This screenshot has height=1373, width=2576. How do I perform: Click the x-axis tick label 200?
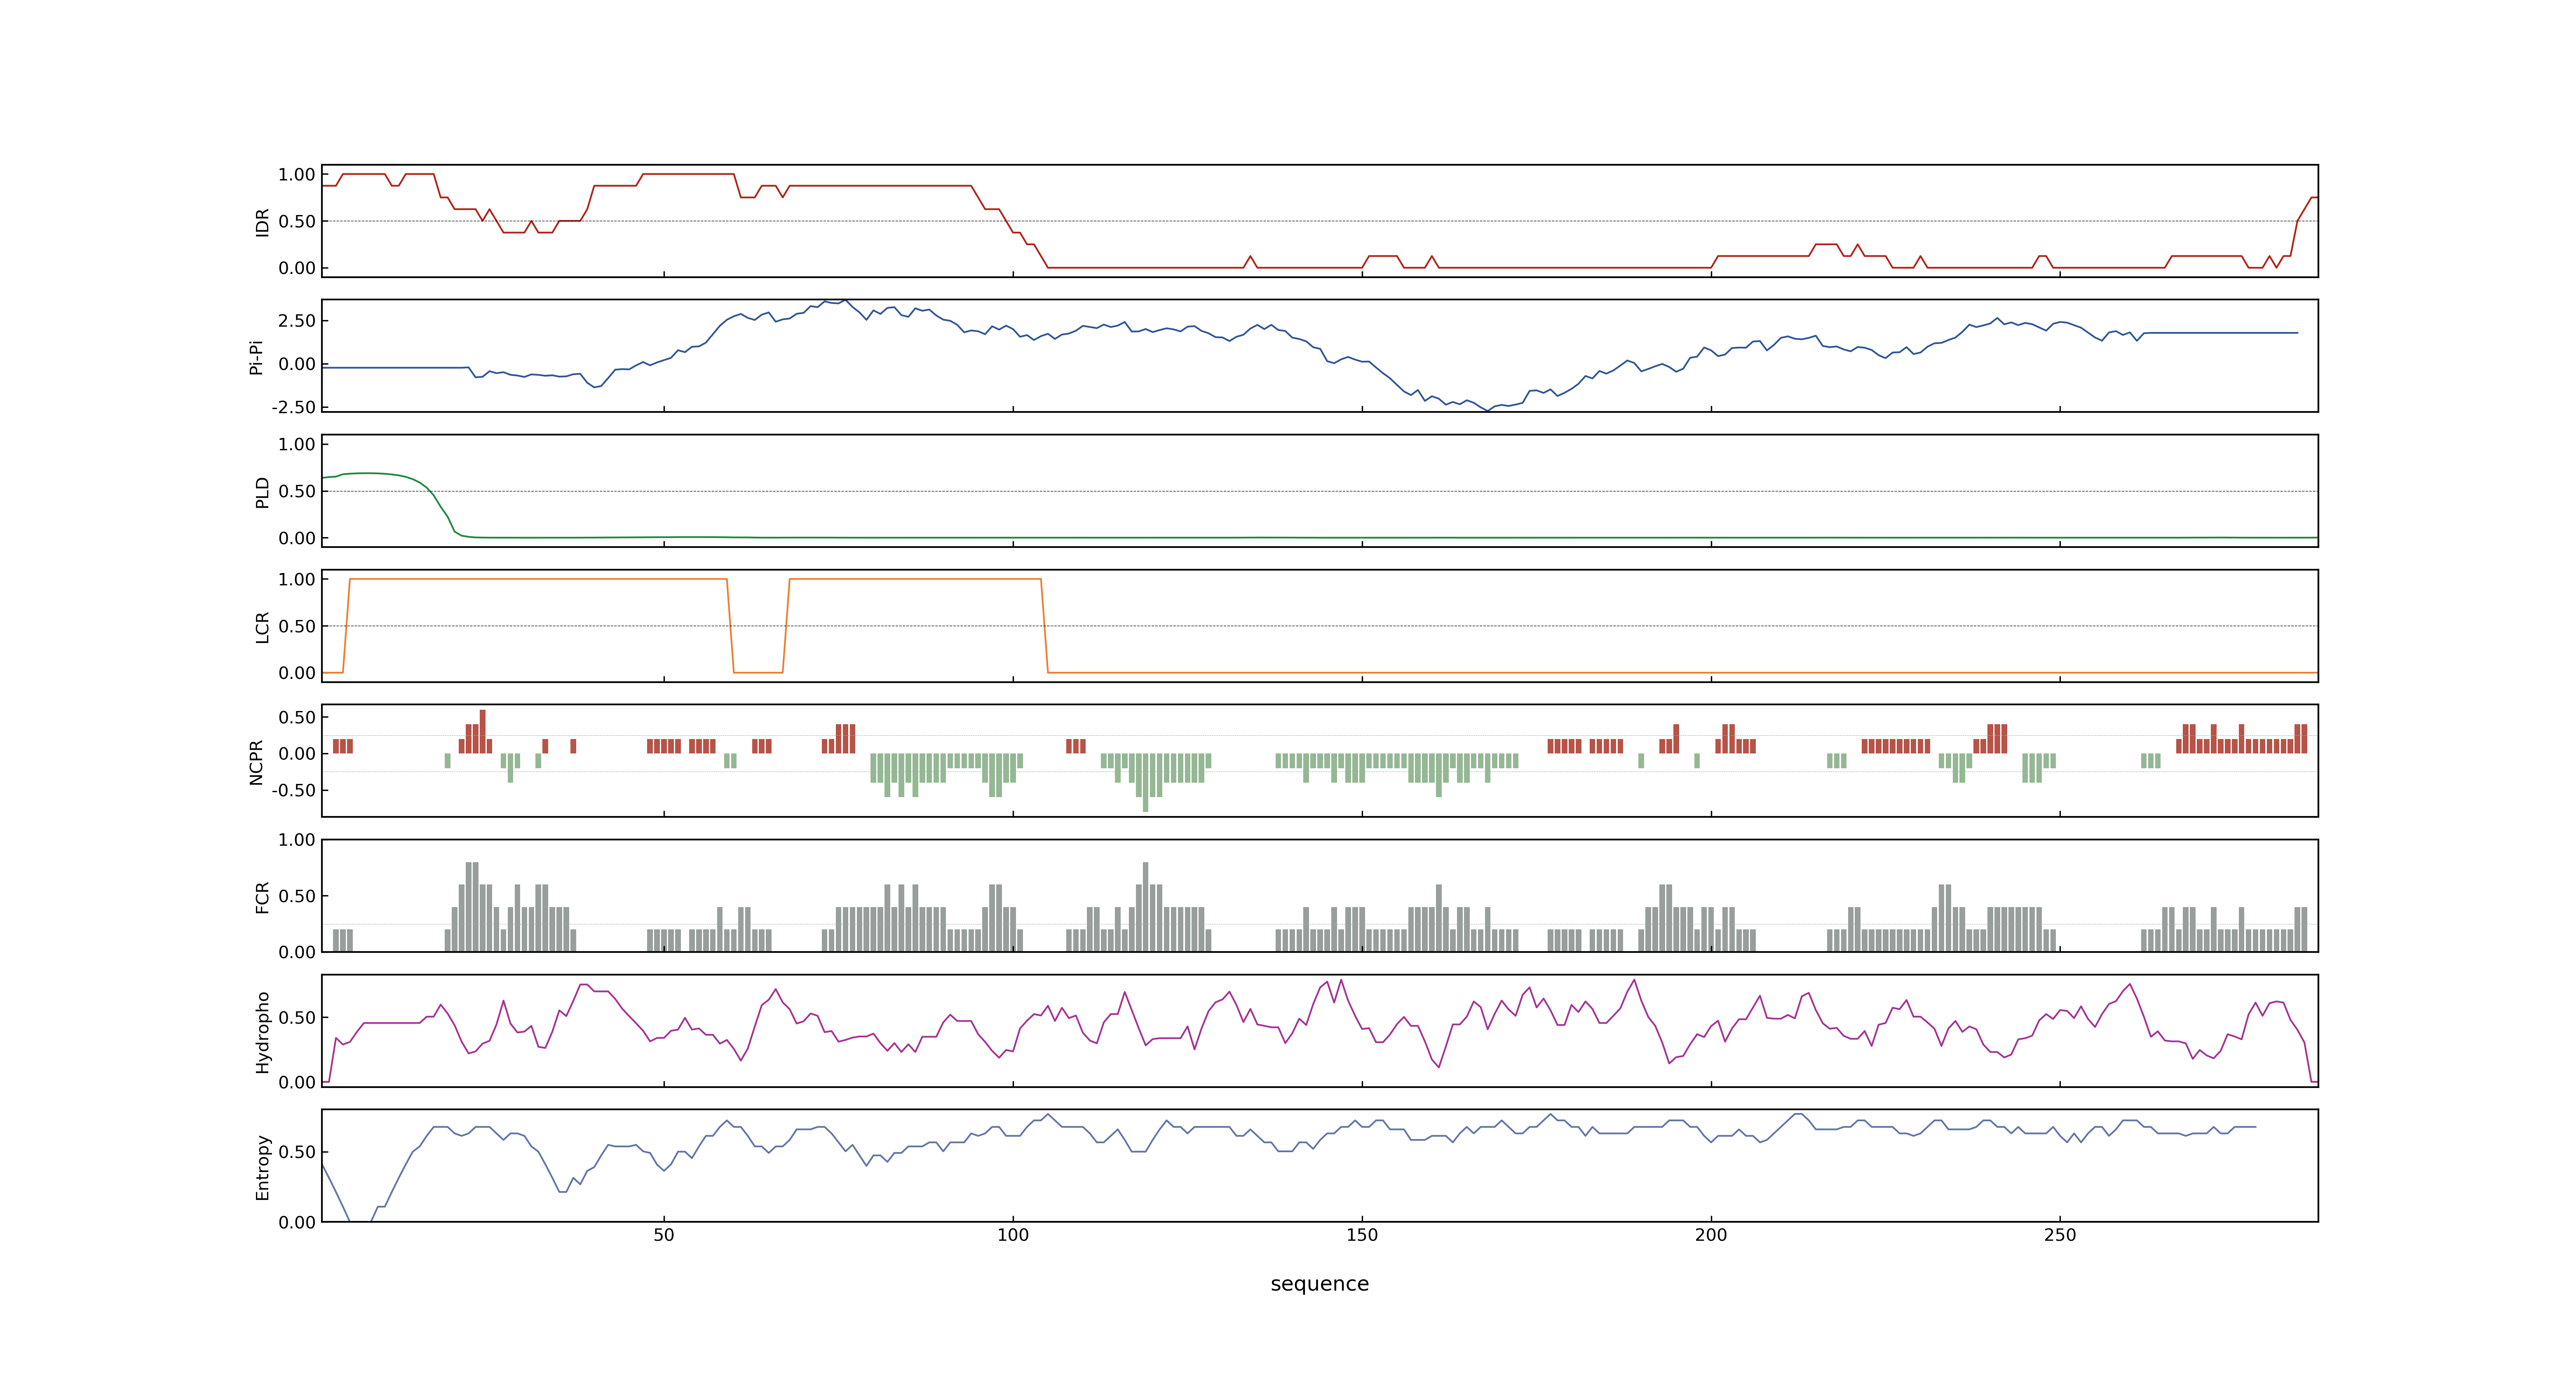pyautogui.click(x=1711, y=1235)
